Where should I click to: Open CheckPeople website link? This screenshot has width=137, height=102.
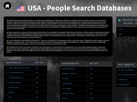[x=67, y=83]
